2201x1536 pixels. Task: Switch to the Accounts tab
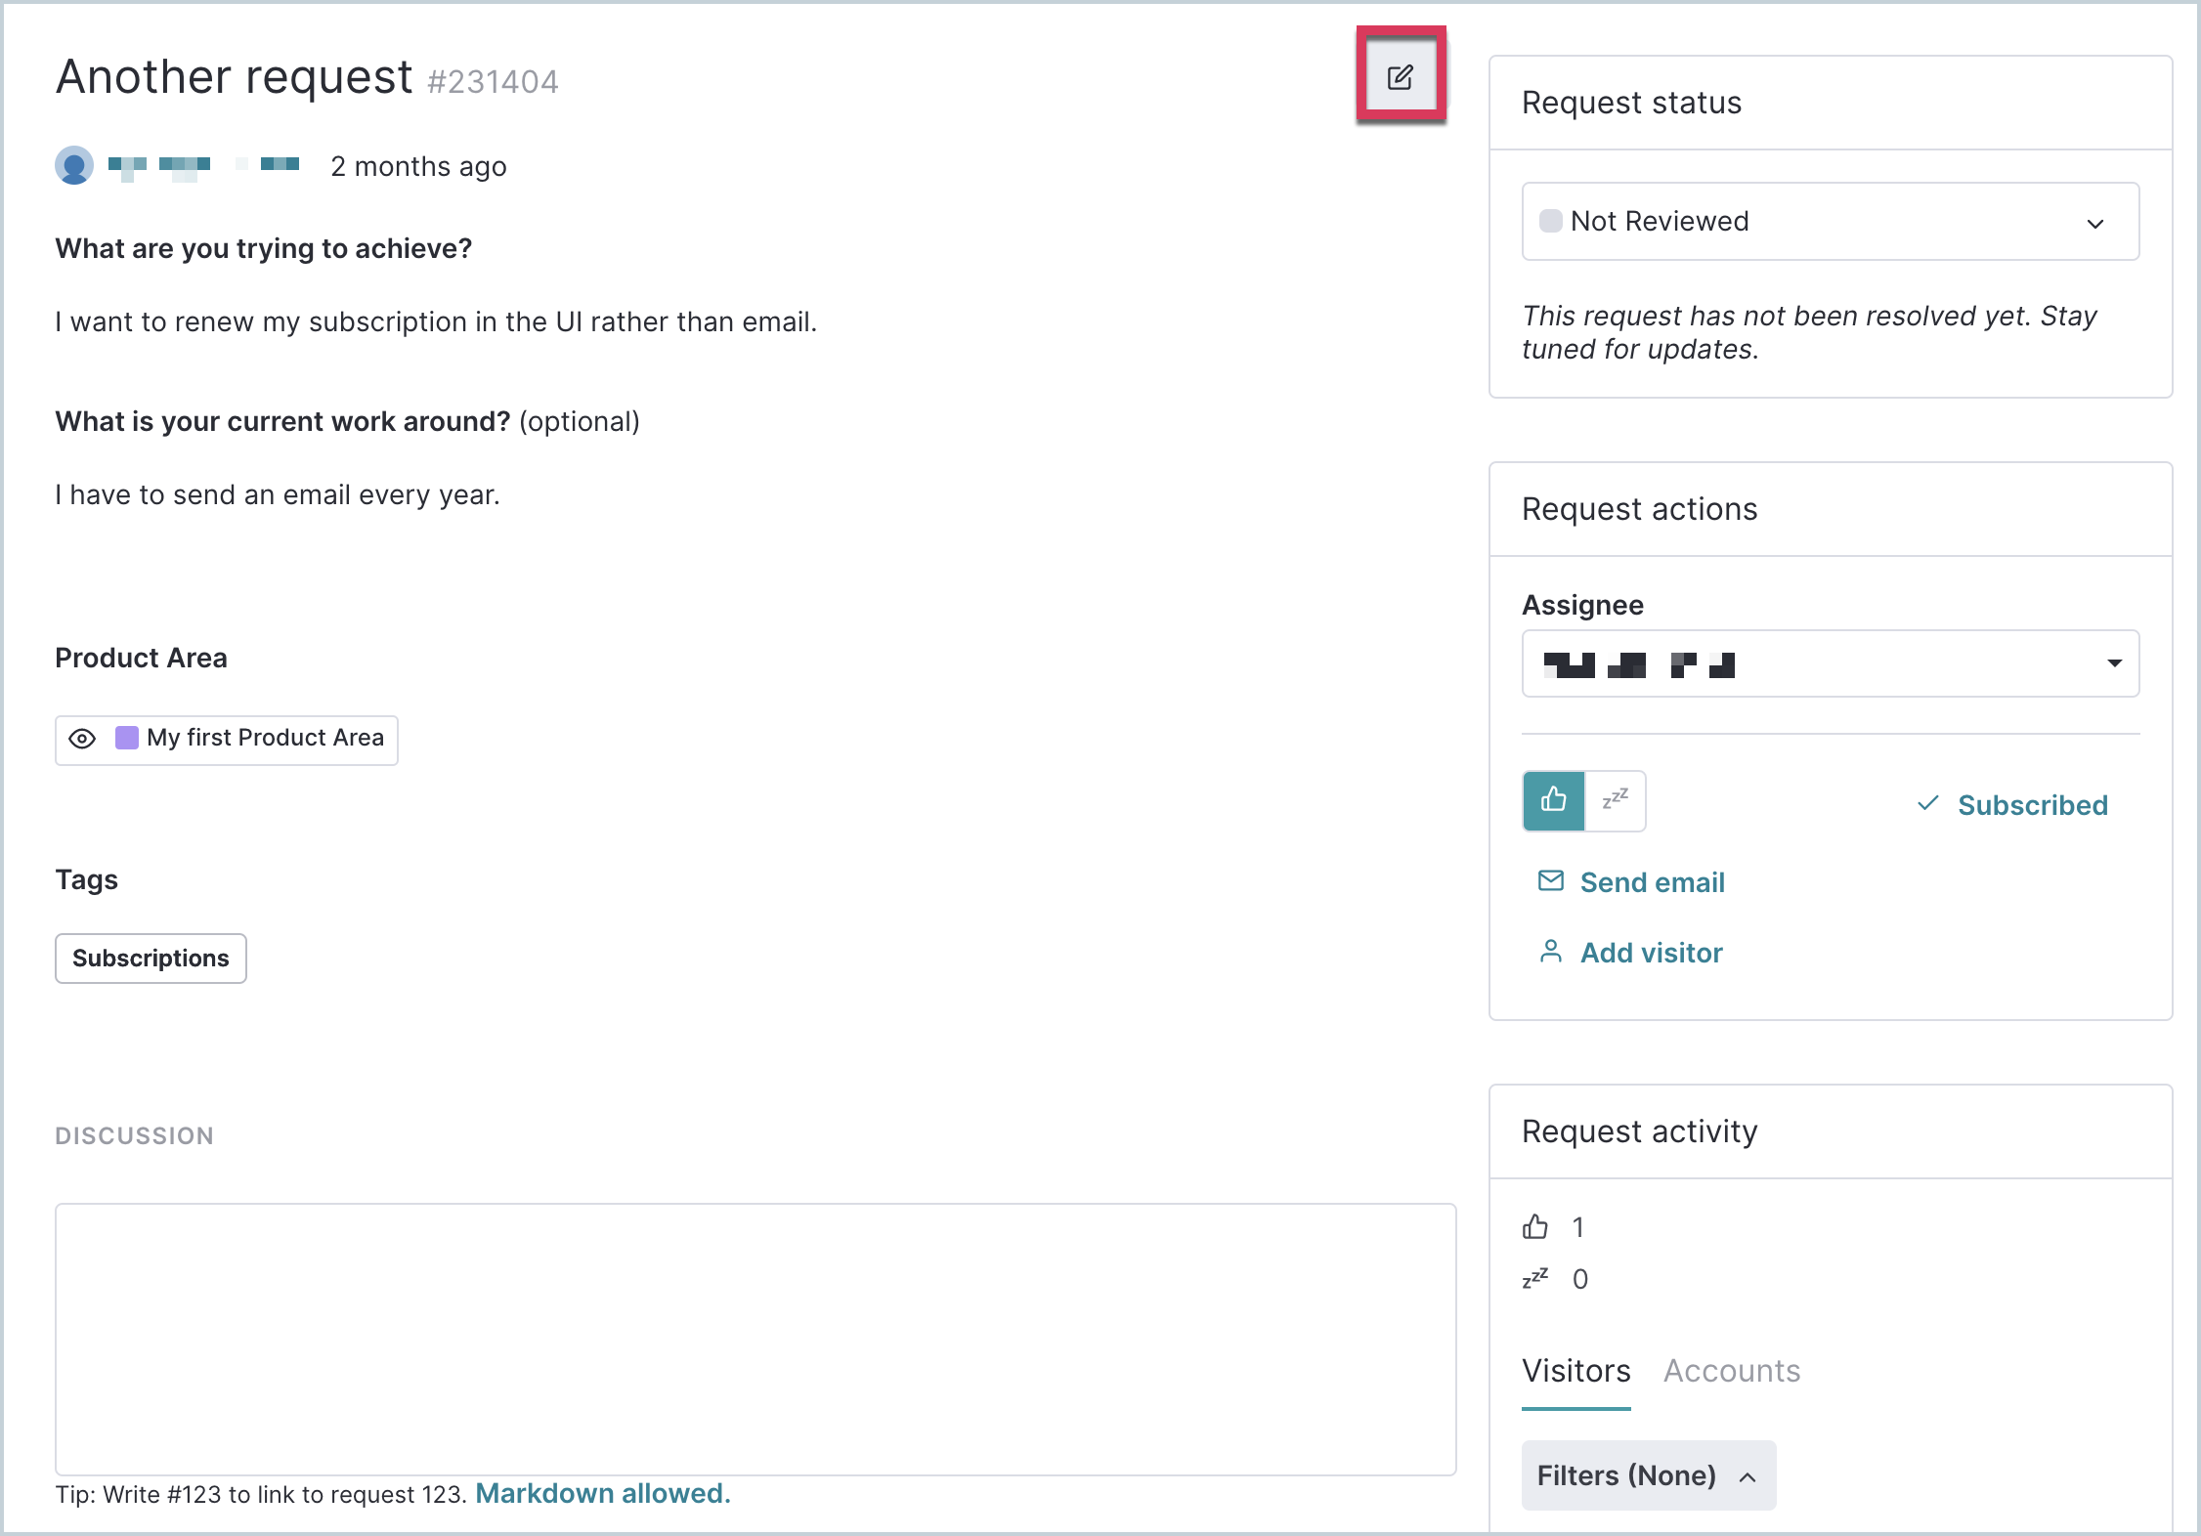[x=1732, y=1371]
